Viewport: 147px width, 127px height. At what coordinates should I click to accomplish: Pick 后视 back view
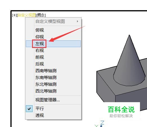tap(40, 64)
